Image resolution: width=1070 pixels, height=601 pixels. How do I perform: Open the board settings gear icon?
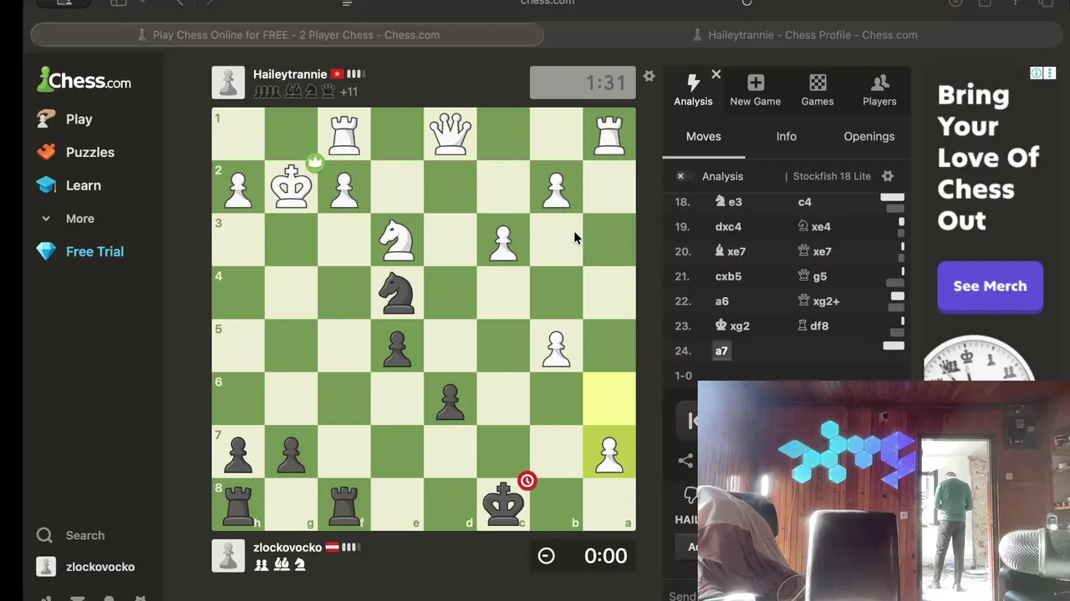point(649,76)
